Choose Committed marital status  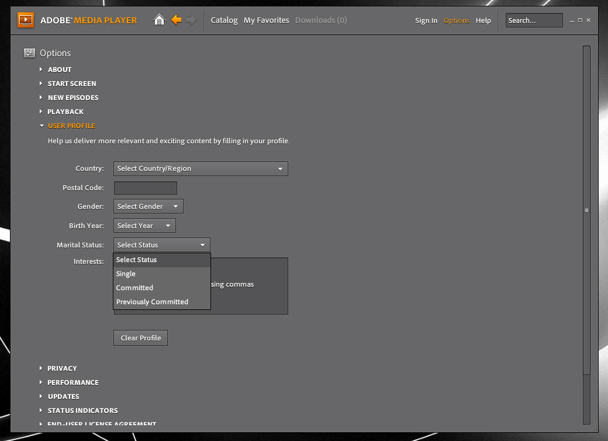pos(162,288)
